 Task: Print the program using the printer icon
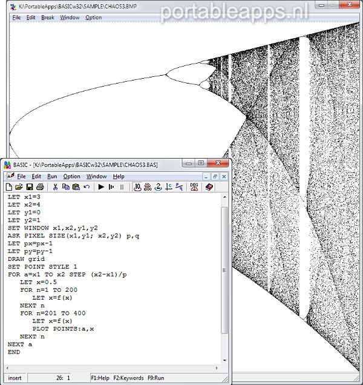click(39, 187)
